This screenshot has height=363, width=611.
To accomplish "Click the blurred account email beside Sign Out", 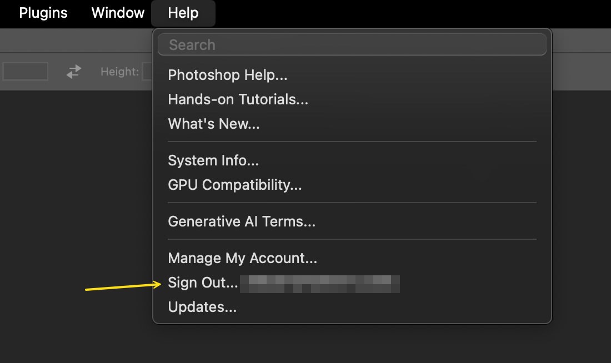I will tap(323, 283).
